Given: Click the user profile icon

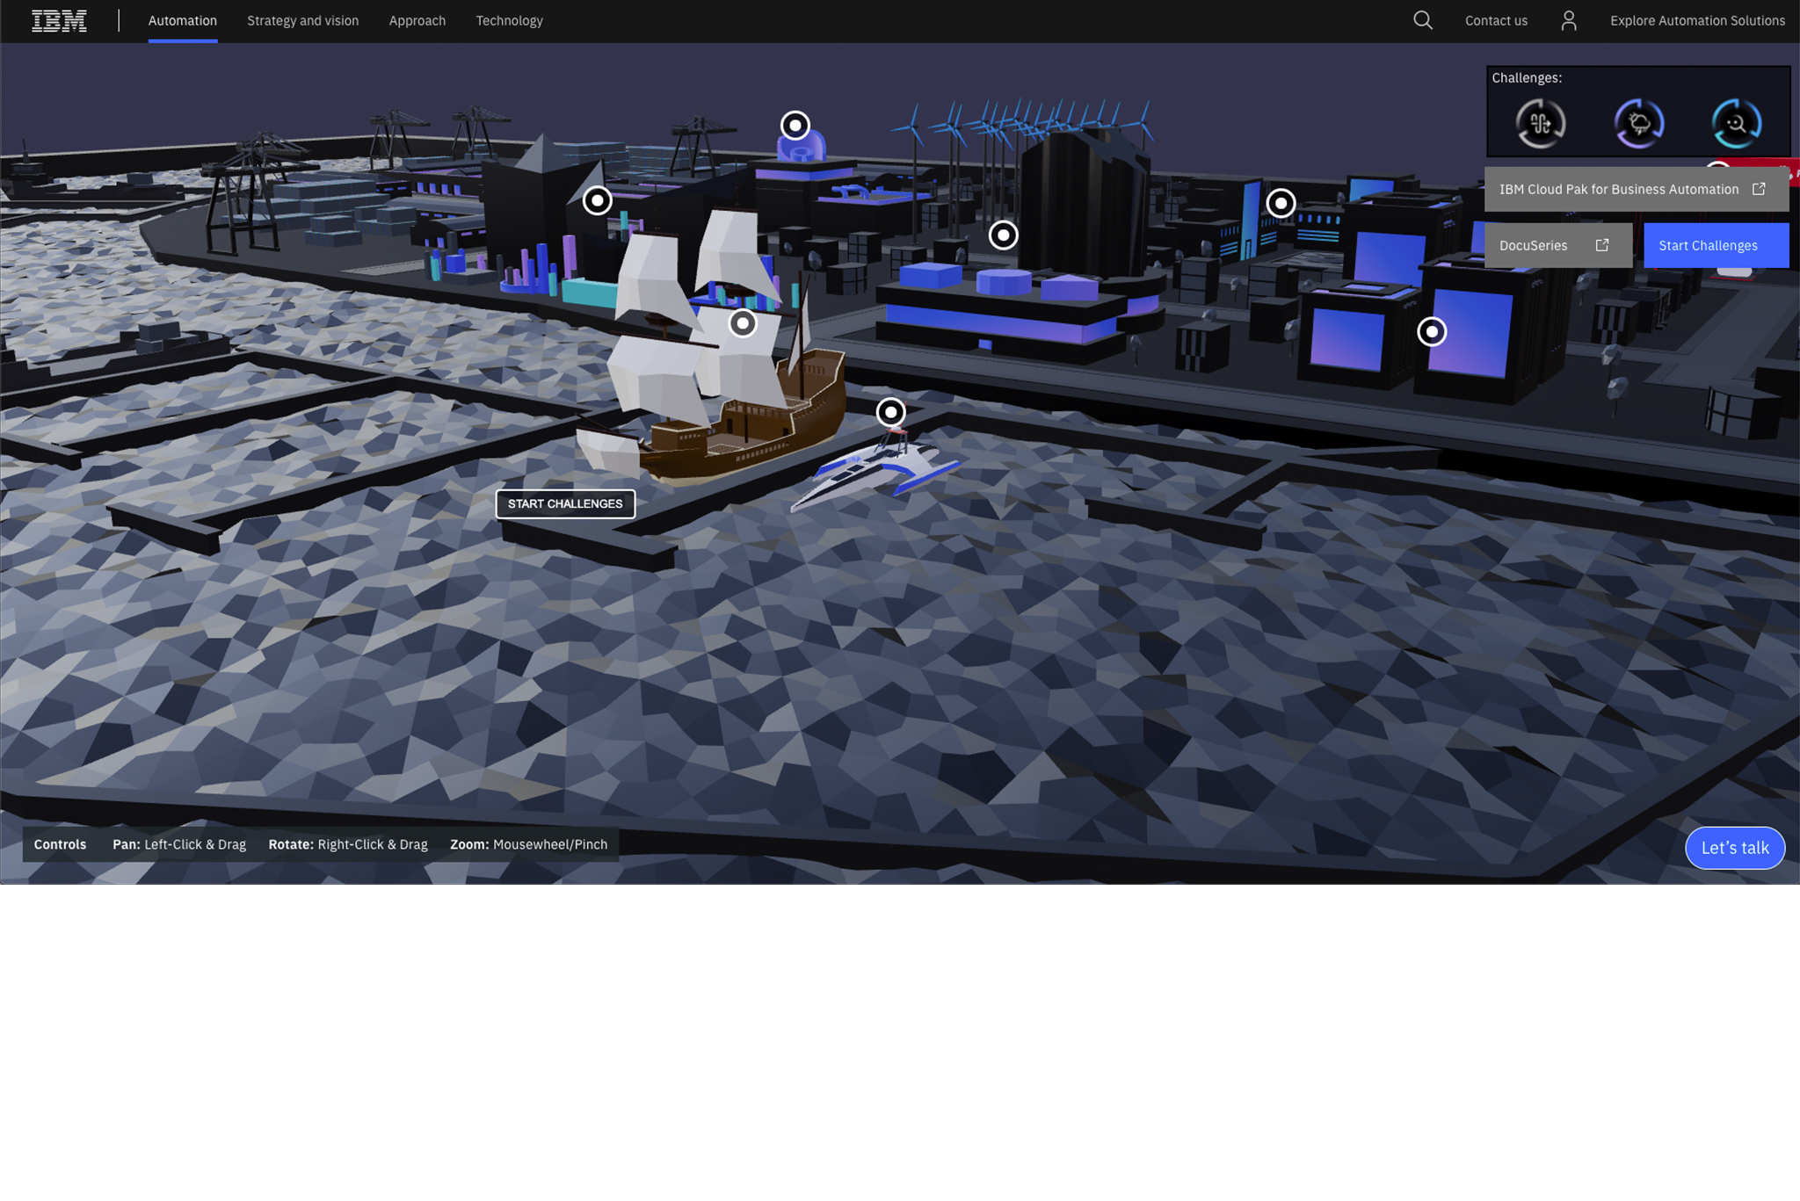Looking at the screenshot, I should pos(1569,20).
